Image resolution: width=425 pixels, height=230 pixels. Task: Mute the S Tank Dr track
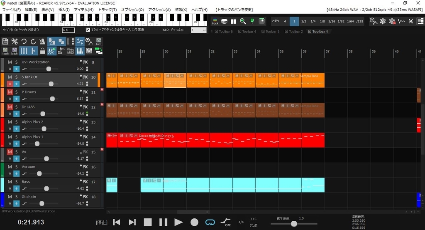(10, 77)
